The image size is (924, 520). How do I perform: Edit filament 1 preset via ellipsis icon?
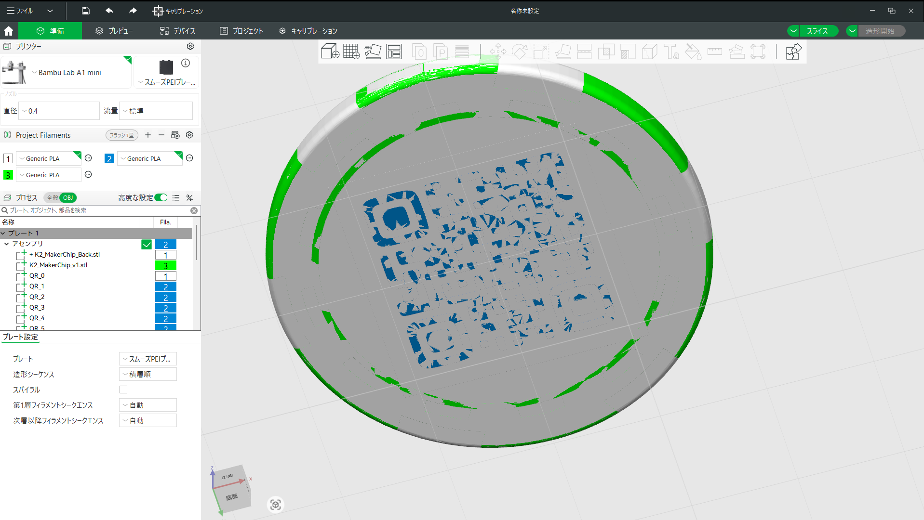click(x=88, y=158)
